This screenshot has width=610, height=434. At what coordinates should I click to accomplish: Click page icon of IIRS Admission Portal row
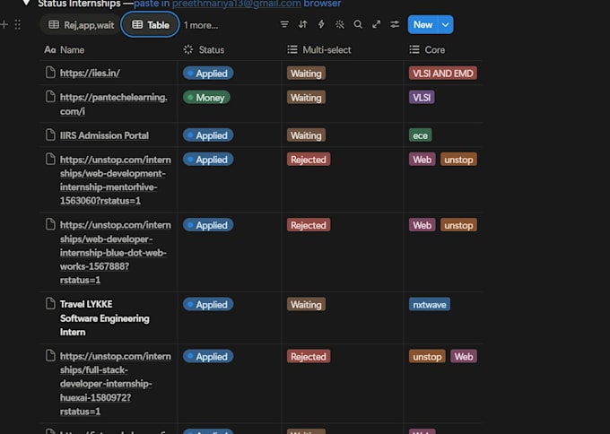50,135
